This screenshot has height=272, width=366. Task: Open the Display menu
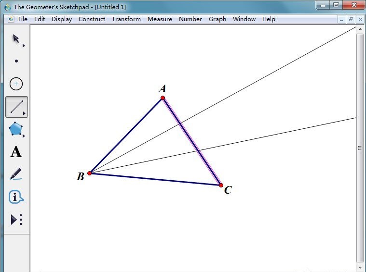[x=62, y=19]
